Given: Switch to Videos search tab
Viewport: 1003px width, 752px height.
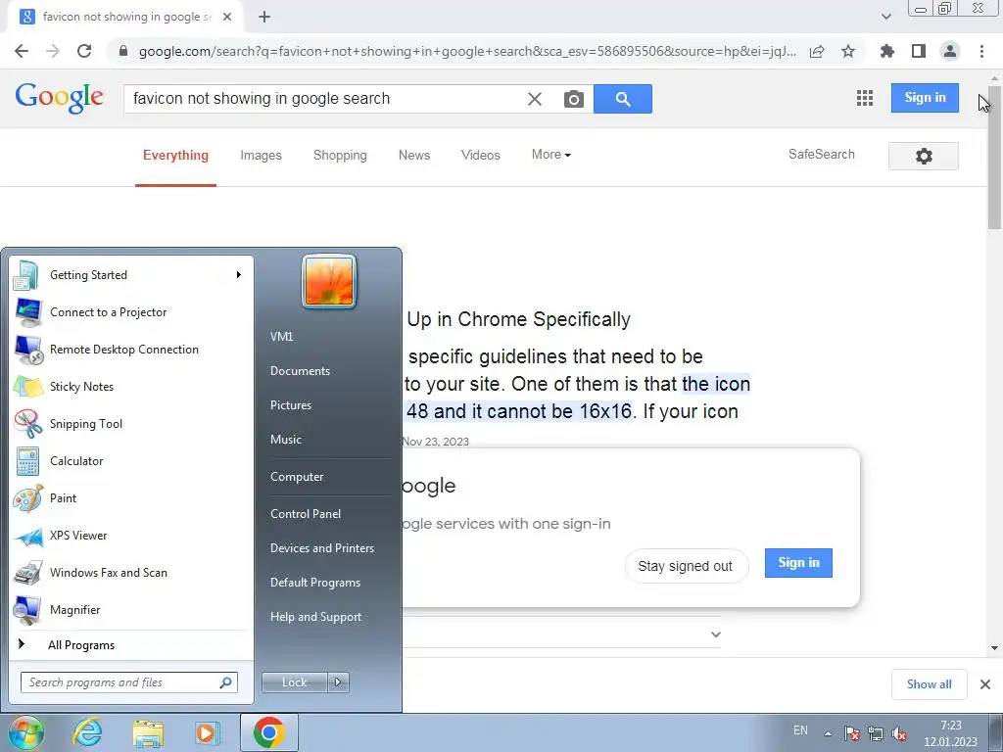Looking at the screenshot, I should click(x=480, y=156).
